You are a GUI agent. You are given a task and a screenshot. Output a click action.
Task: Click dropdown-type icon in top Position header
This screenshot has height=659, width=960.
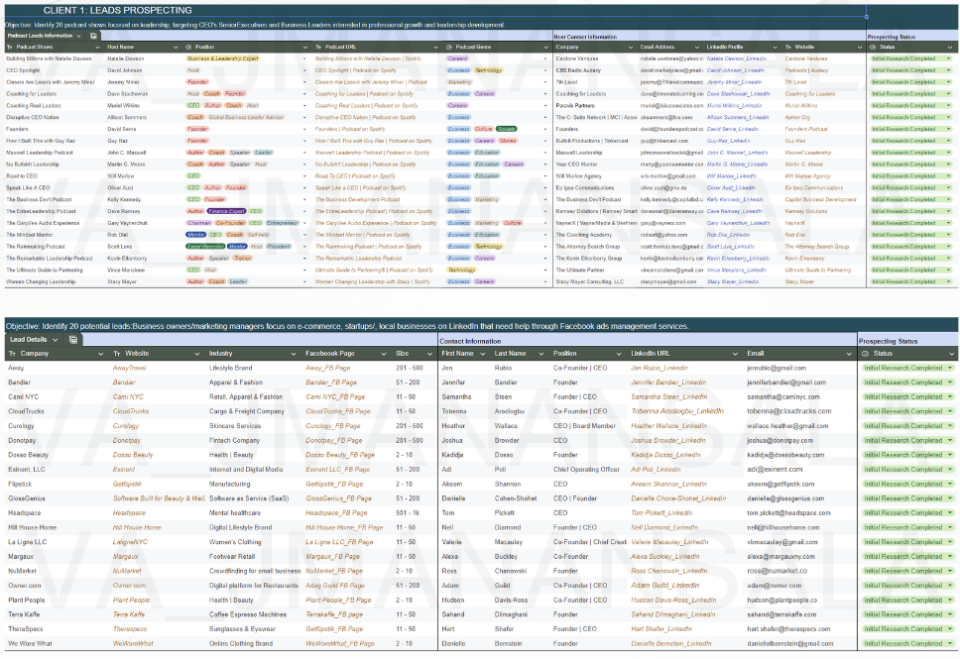pyautogui.click(x=188, y=48)
